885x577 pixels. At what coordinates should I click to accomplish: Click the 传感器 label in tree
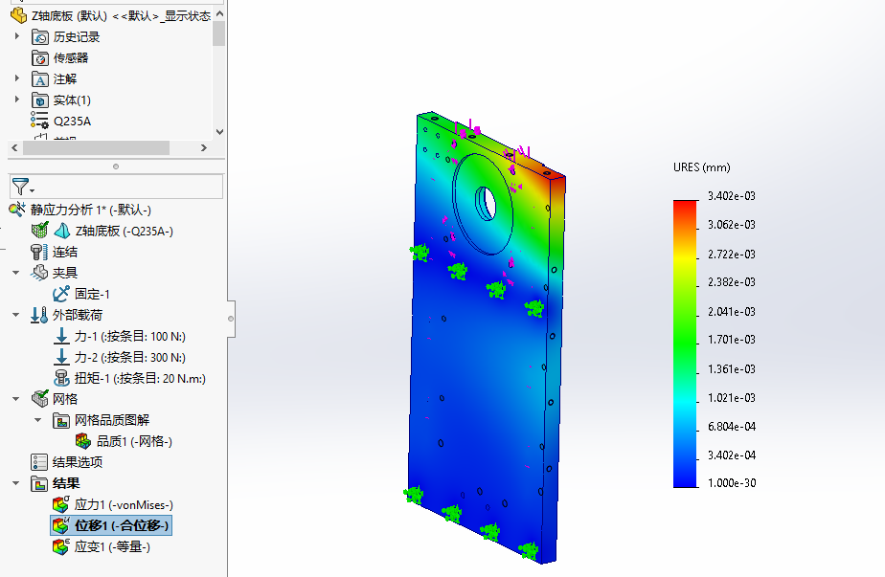[x=71, y=58]
